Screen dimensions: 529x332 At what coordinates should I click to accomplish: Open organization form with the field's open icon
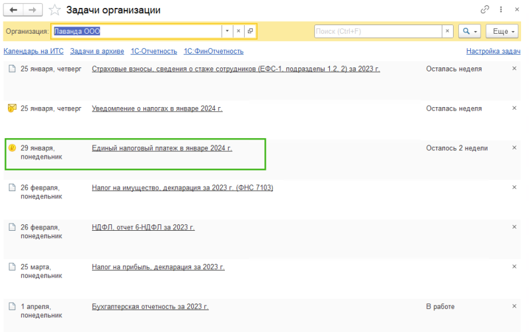[x=250, y=31]
